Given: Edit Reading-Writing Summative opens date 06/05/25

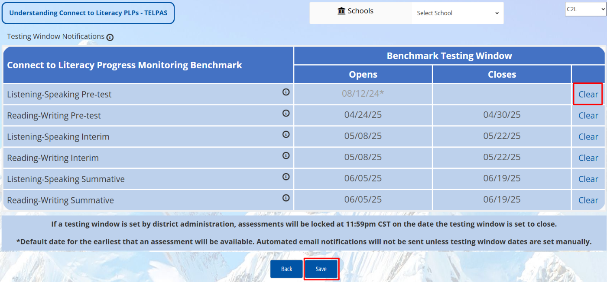Looking at the screenshot, I should [x=363, y=200].
